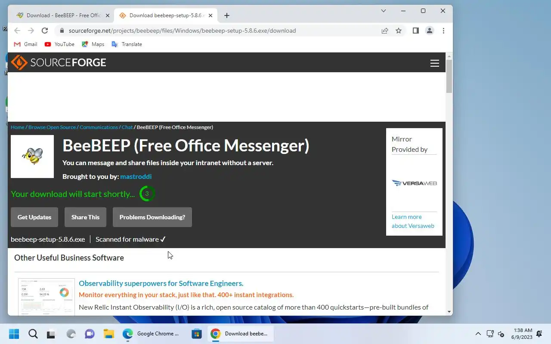
Task: Click the share page icon in address bar
Action: click(x=385, y=31)
